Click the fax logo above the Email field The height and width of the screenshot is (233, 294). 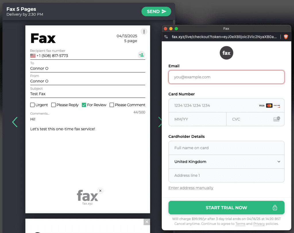coord(226,53)
